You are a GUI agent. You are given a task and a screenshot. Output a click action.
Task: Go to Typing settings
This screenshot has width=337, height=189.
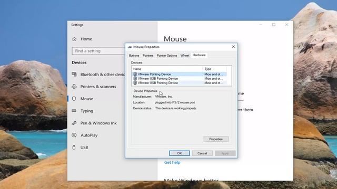tap(87, 111)
